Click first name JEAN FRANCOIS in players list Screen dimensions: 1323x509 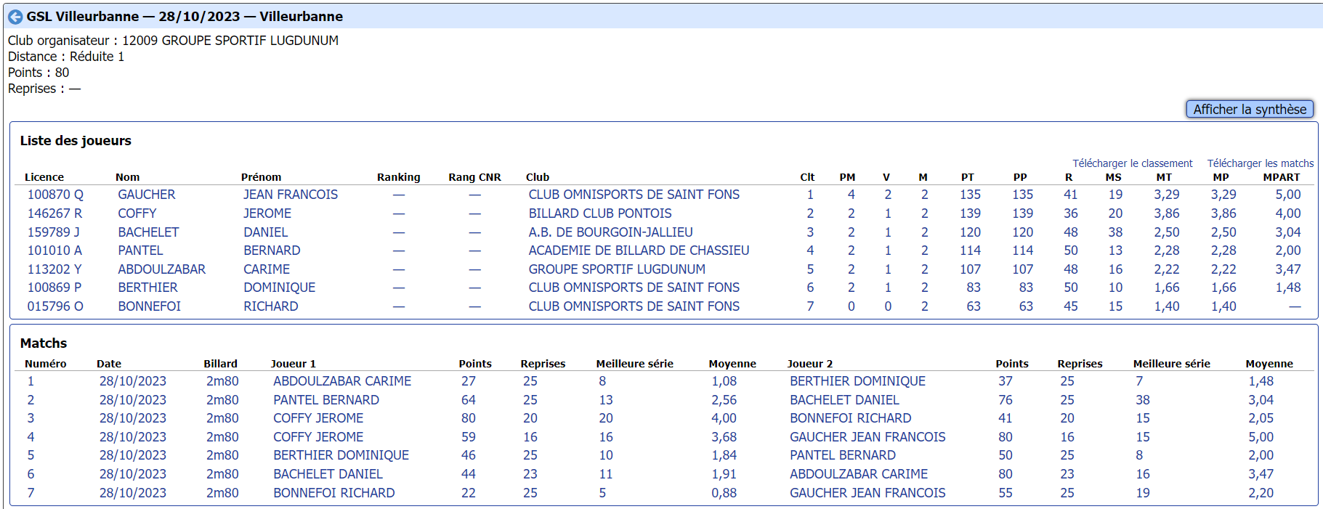(x=291, y=195)
